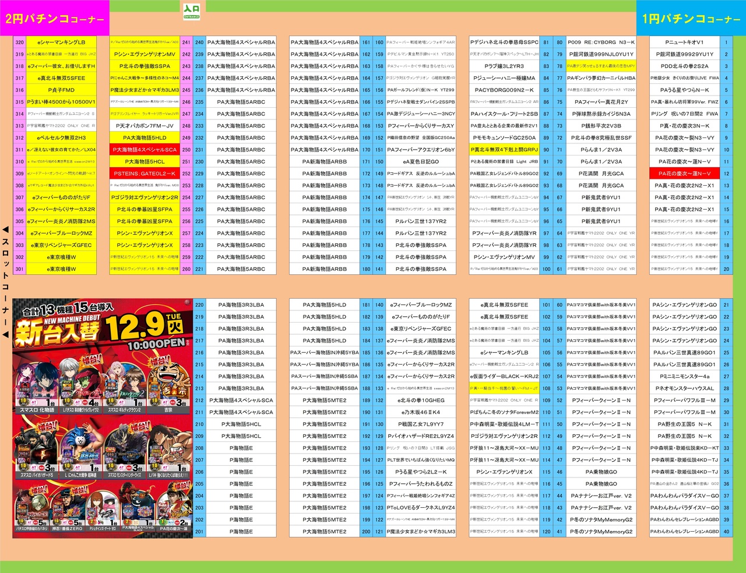746x573 pixels.
Task: Click the red PSTEINS;GATE0L2−K cell
Action: [145, 174]
